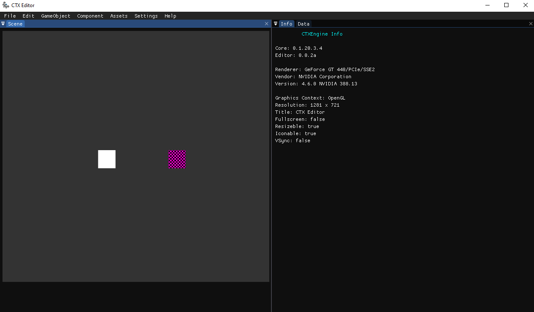Activate the Scene tab

[15, 24]
